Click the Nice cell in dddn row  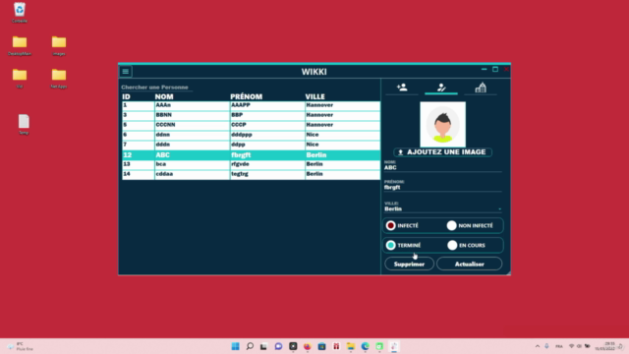coord(342,145)
